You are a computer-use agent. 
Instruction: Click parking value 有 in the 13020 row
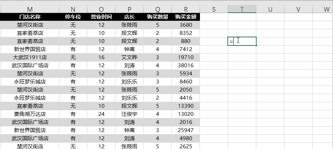coord(73,114)
